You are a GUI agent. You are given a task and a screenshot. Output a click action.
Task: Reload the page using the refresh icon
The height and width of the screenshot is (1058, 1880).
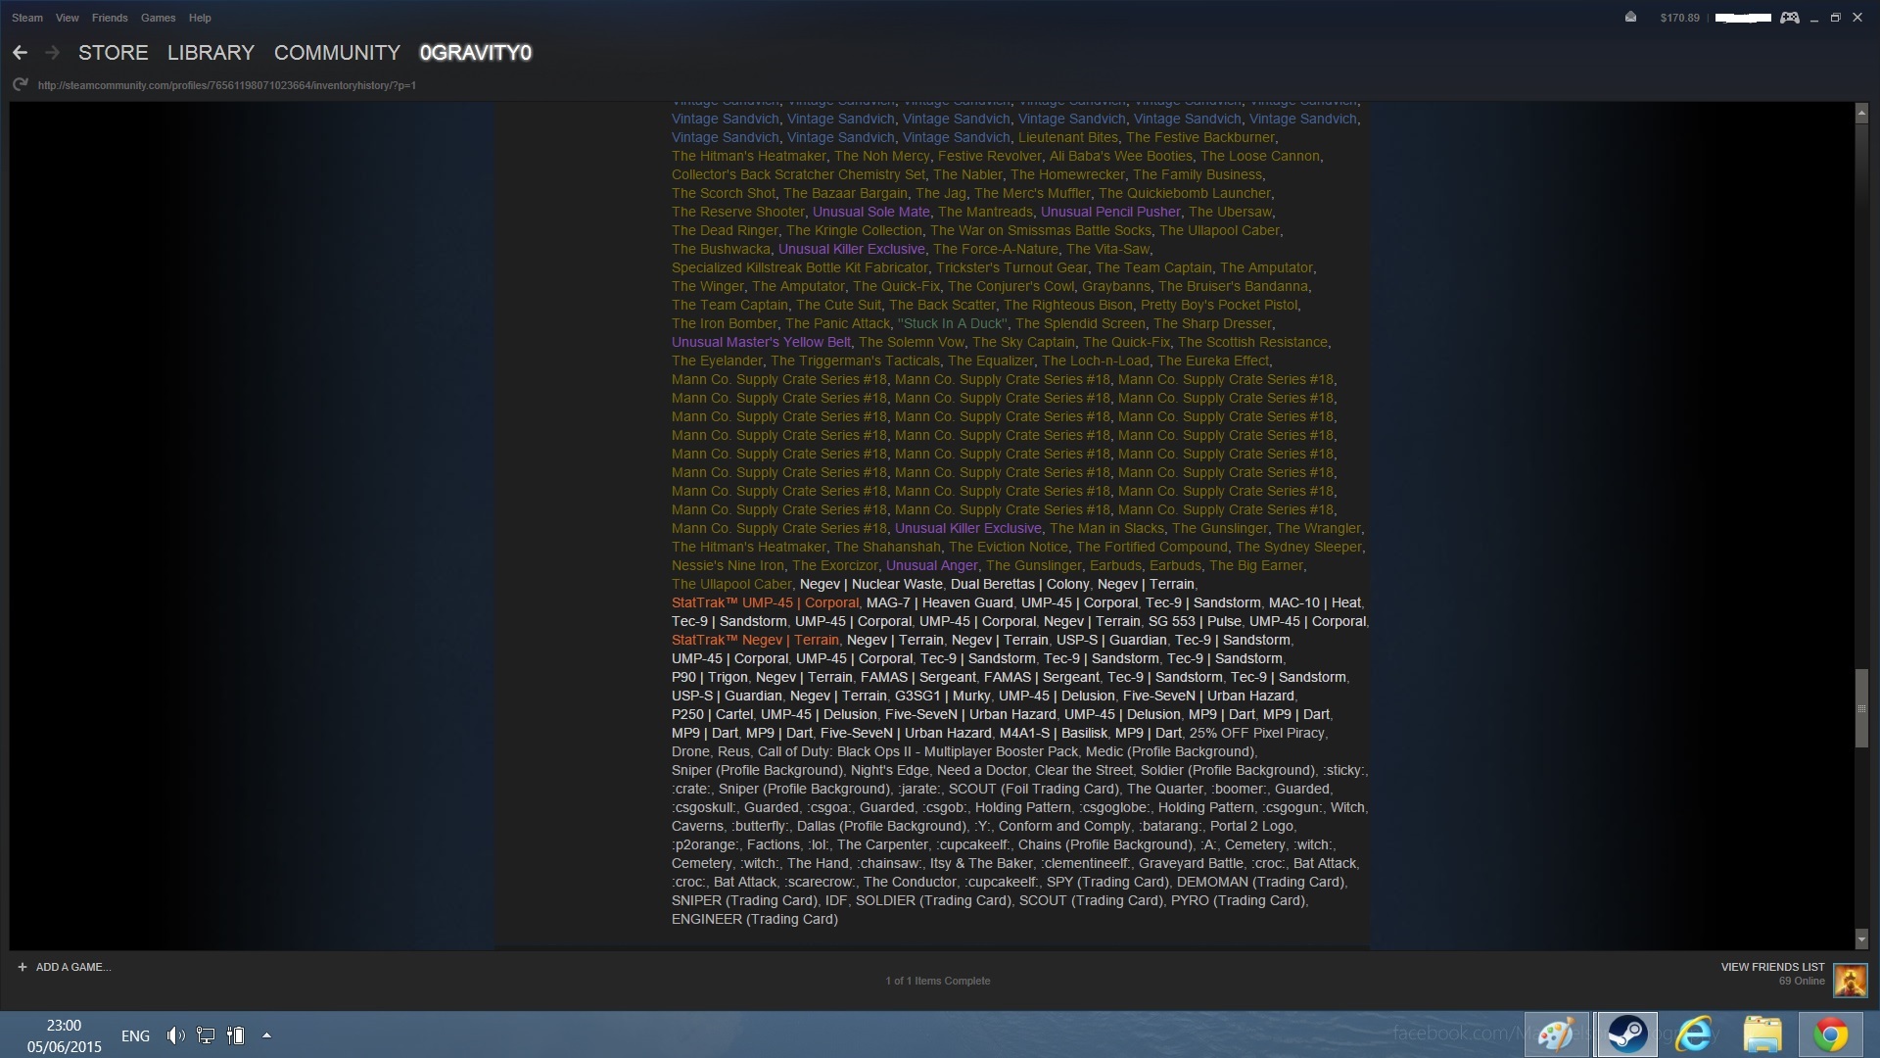click(x=20, y=85)
